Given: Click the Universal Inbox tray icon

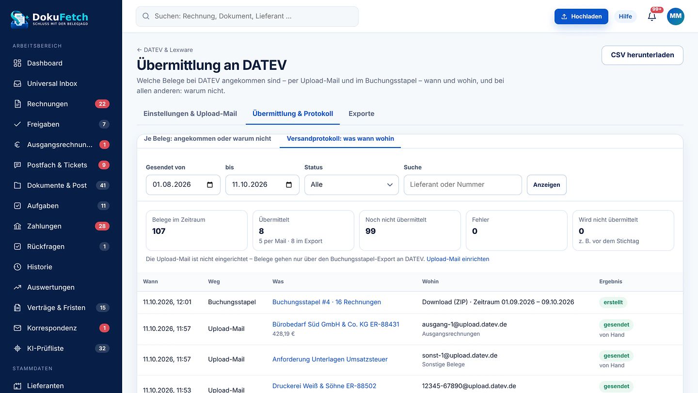Looking at the screenshot, I should (x=17, y=83).
